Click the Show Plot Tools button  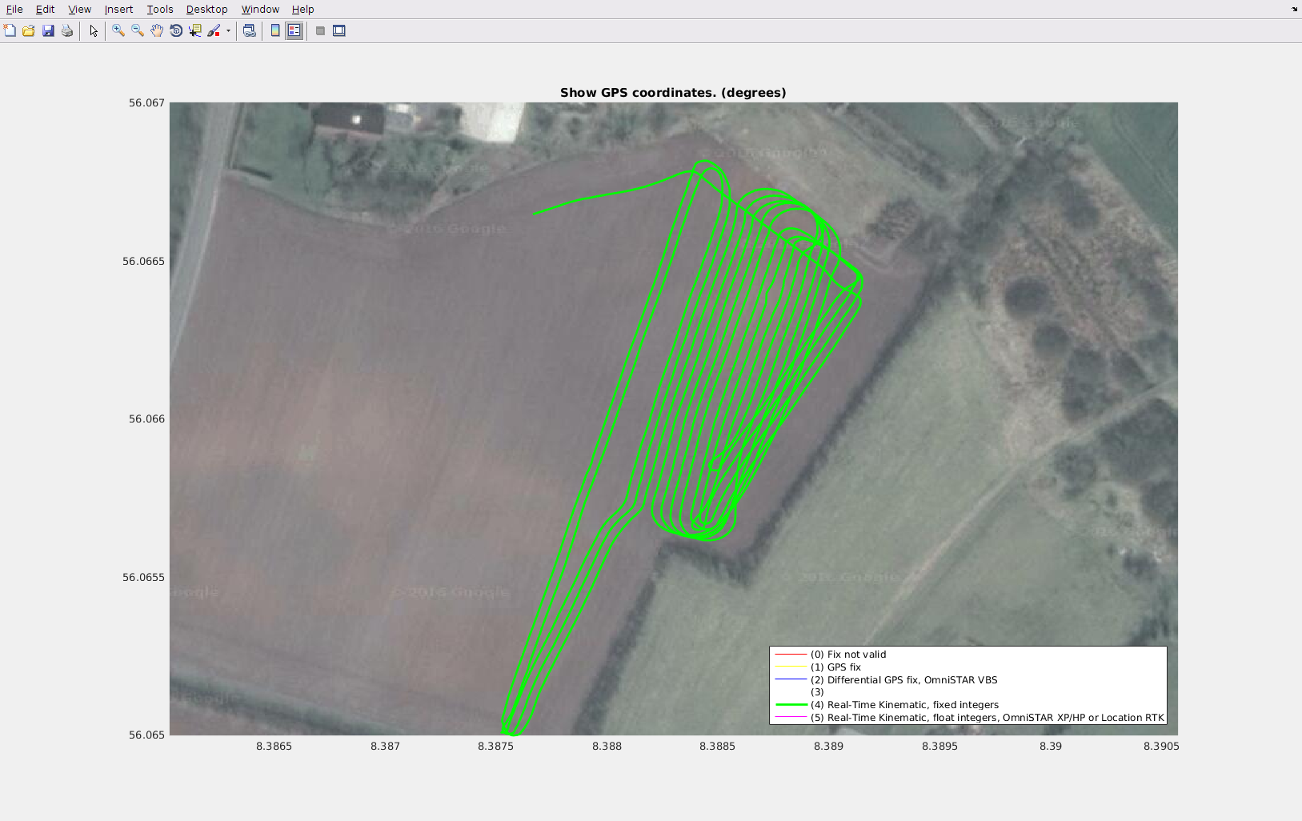339,30
